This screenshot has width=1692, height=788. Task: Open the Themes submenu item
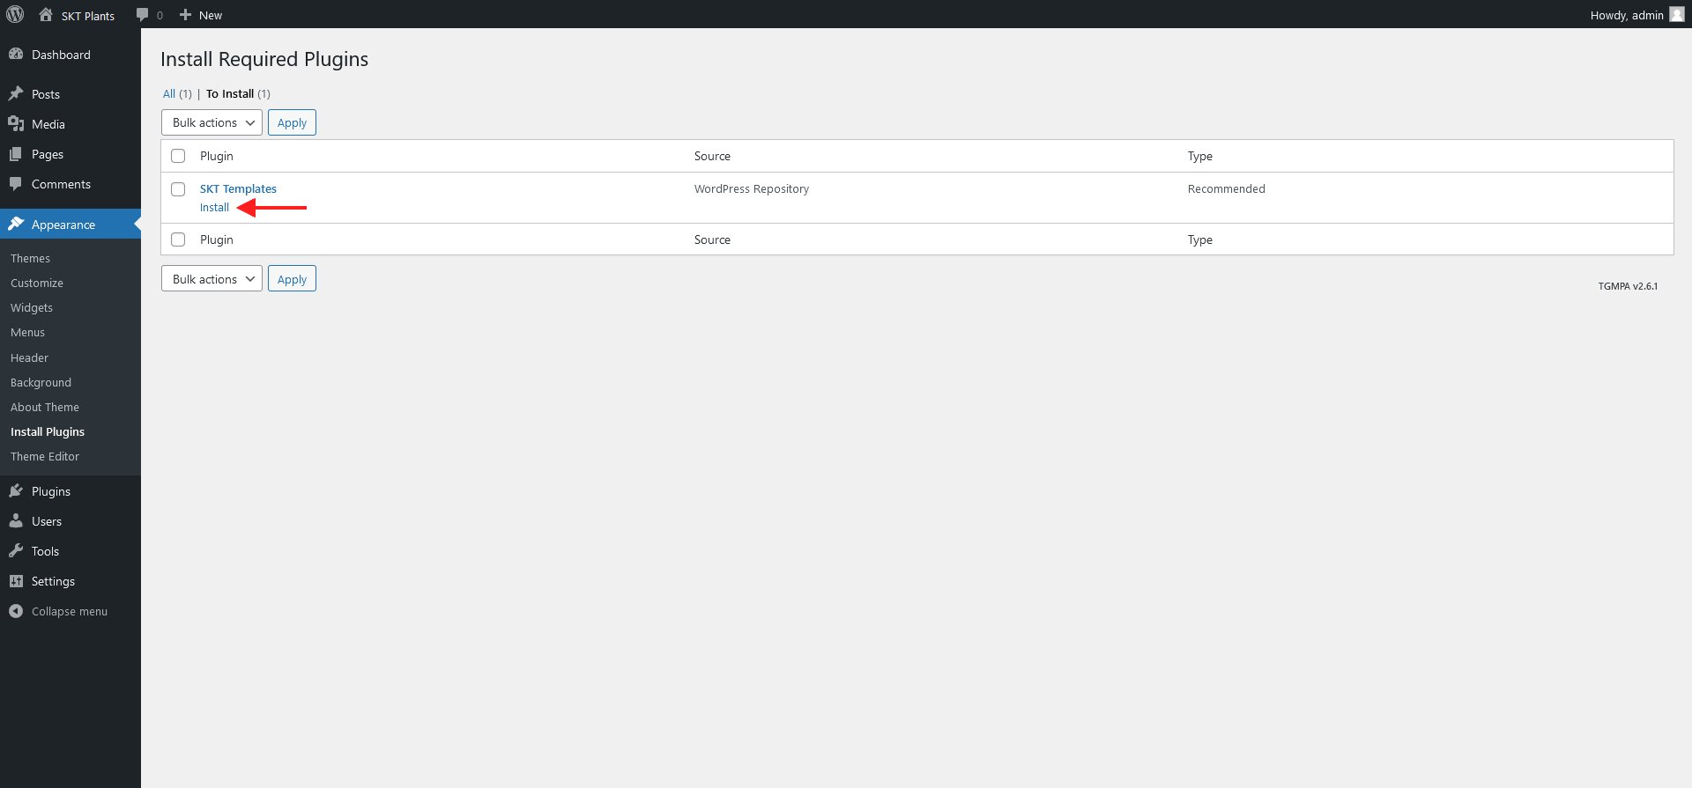[x=30, y=258]
